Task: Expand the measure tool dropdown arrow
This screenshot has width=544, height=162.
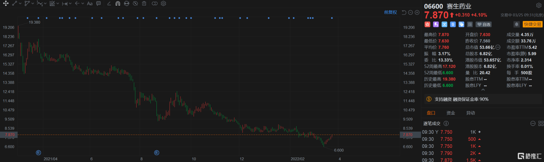Action: click(70, 4)
